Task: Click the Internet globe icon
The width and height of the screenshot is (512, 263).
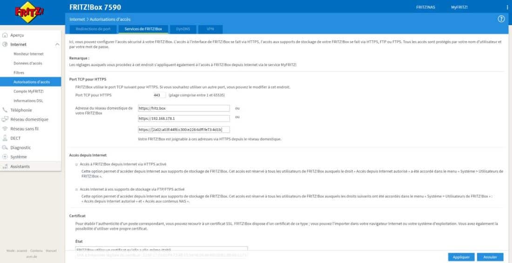Action: [5, 44]
